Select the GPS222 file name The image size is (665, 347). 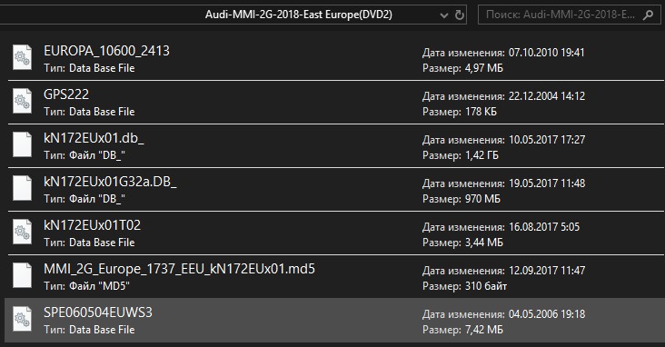point(66,94)
